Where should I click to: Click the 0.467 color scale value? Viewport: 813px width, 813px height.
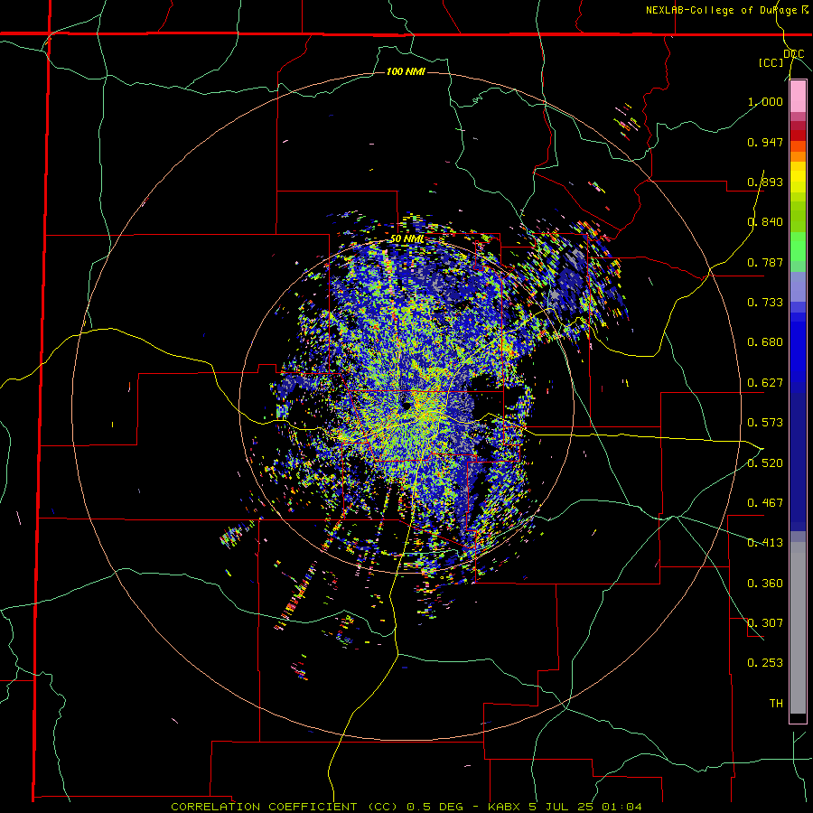(765, 503)
